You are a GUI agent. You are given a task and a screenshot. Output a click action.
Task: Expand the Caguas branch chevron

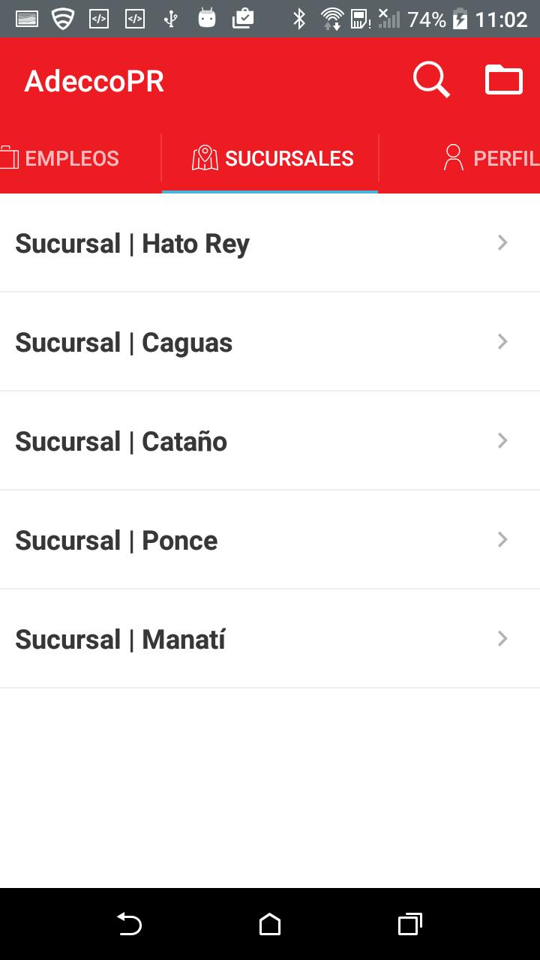pyautogui.click(x=502, y=342)
